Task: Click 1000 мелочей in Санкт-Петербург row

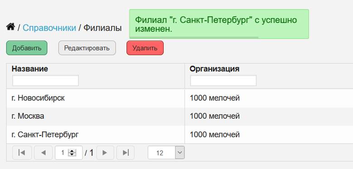Action: click(214, 135)
